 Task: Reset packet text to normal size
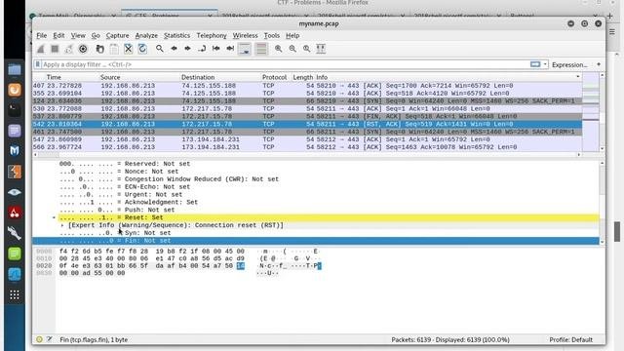point(306,49)
